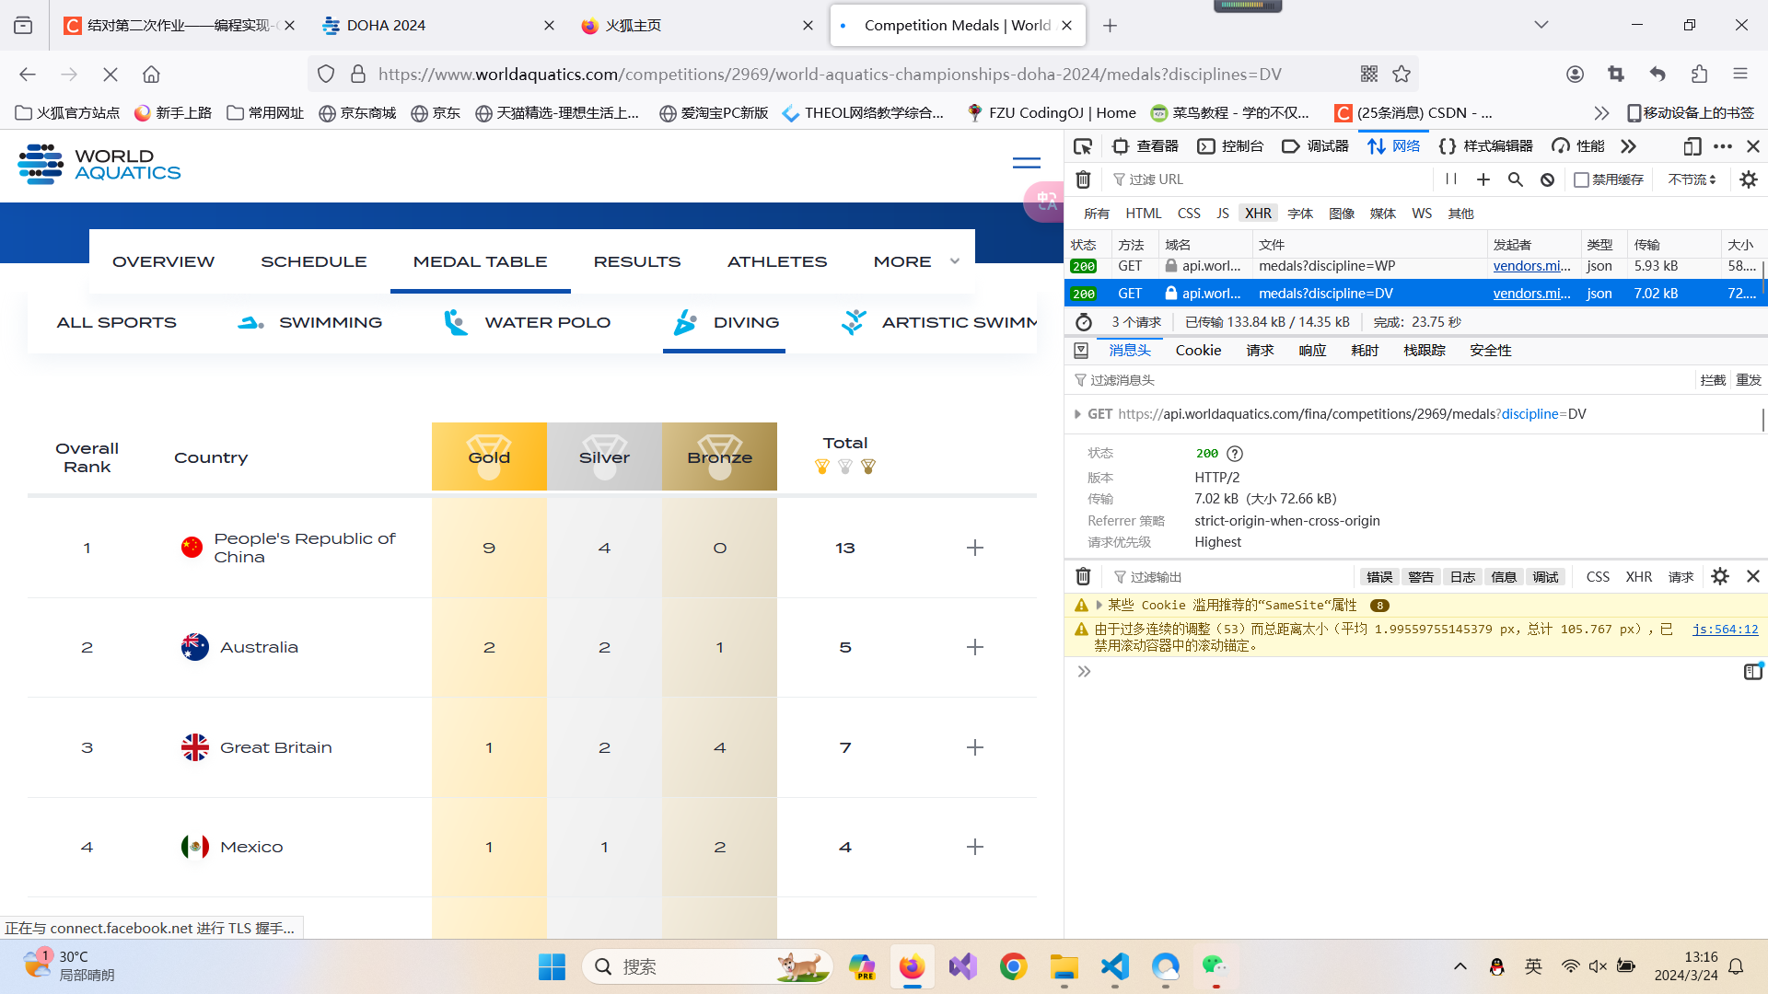Open network search magnifier icon
The image size is (1768, 994).
point(1515,179)
